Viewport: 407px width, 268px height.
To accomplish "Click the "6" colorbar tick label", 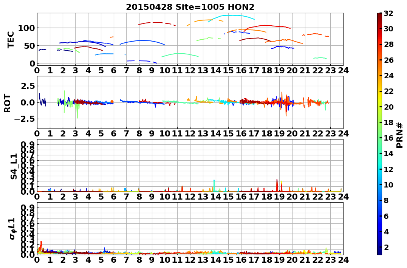I will point(386,216).
